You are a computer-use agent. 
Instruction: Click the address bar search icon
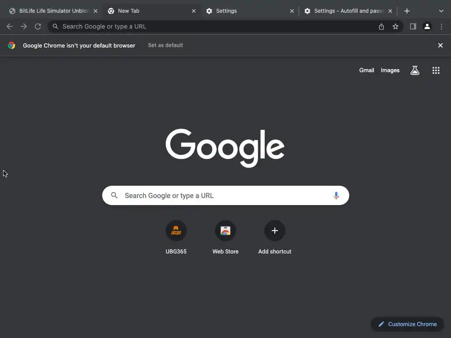pyautogui.click(x=55, y=26)
